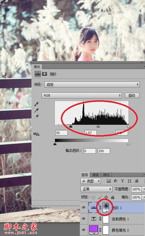The height and width of the screenshot is (236, 145).
Task: Toggle lock position move icon
Action: 106,197
